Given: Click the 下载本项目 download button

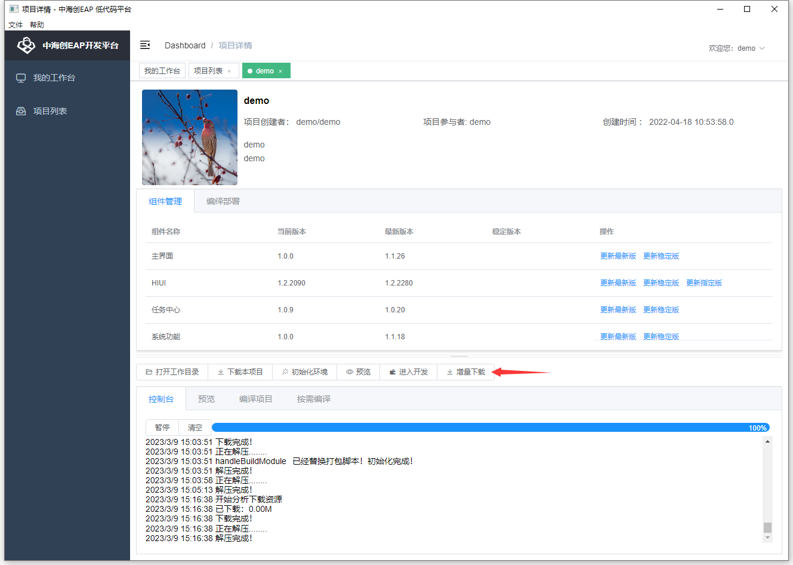Looking at the screenshot, I should pos(240,372).
